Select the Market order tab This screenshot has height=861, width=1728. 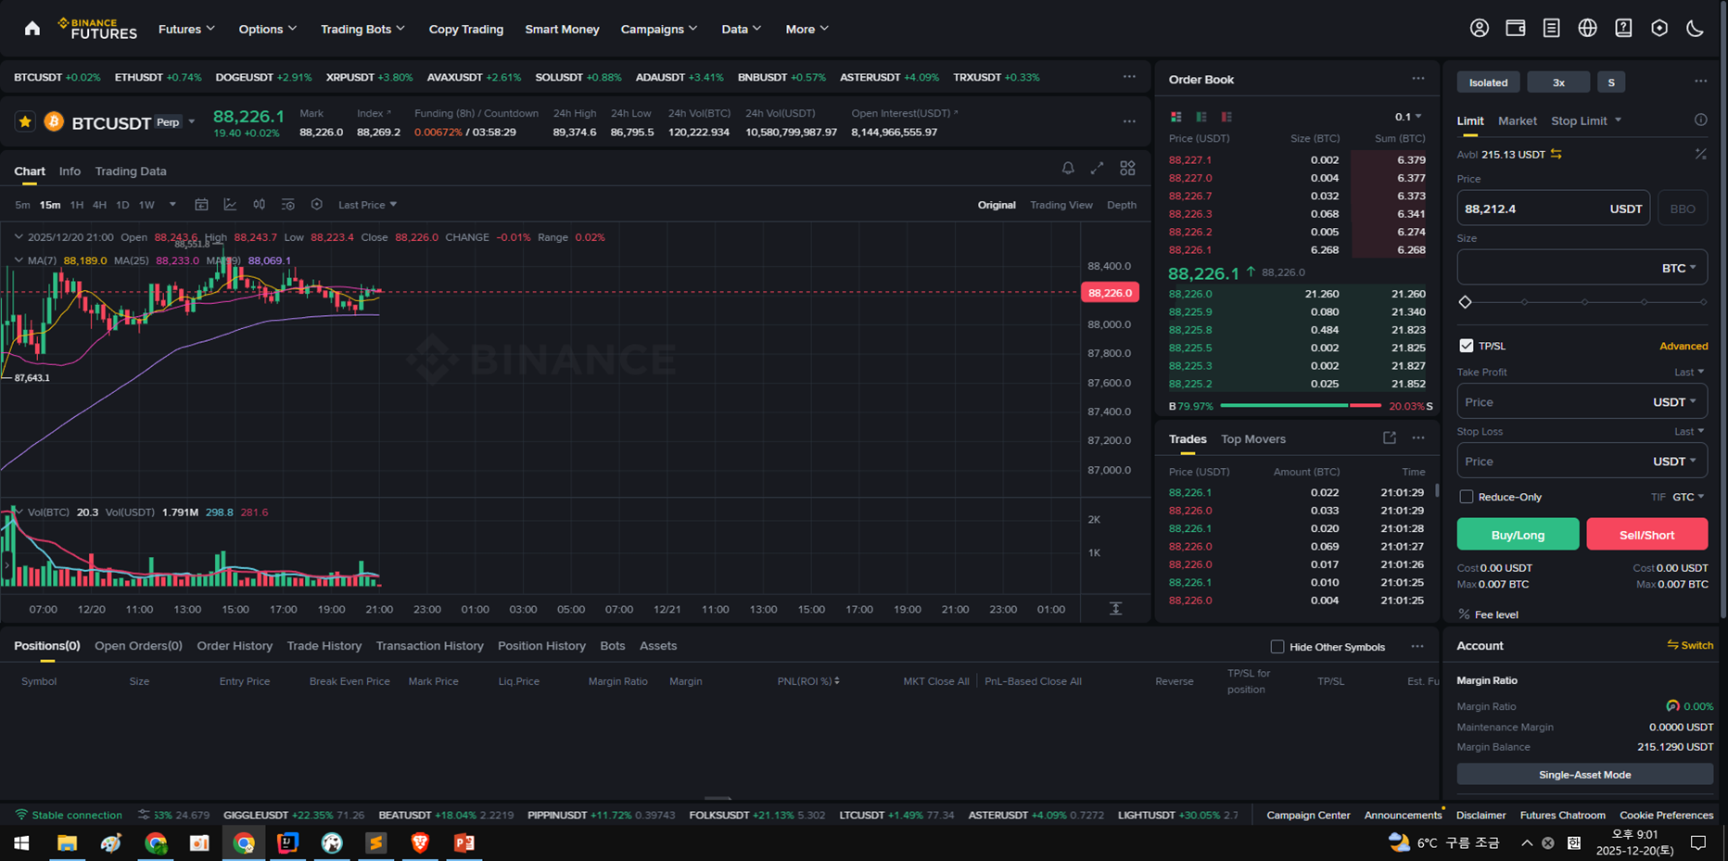pyautogui.click(x=1517, y=120)
